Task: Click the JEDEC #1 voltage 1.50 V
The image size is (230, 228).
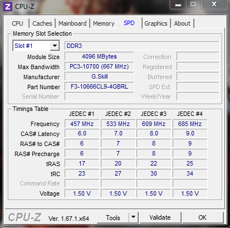Action: 82,193
